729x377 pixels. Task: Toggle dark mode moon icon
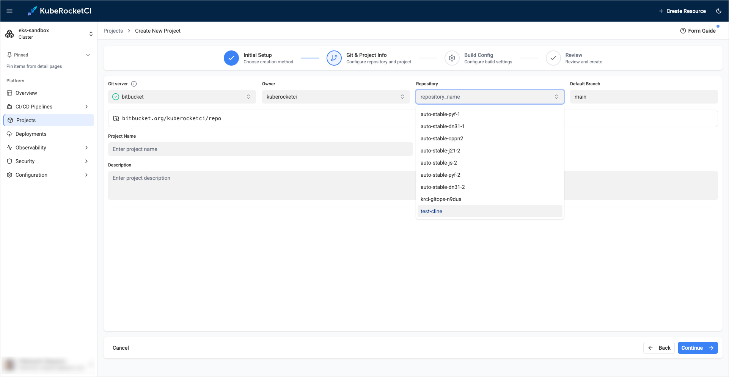point(718,11)
